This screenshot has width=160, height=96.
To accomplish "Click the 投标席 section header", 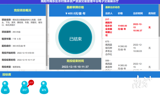I will 7,75.
